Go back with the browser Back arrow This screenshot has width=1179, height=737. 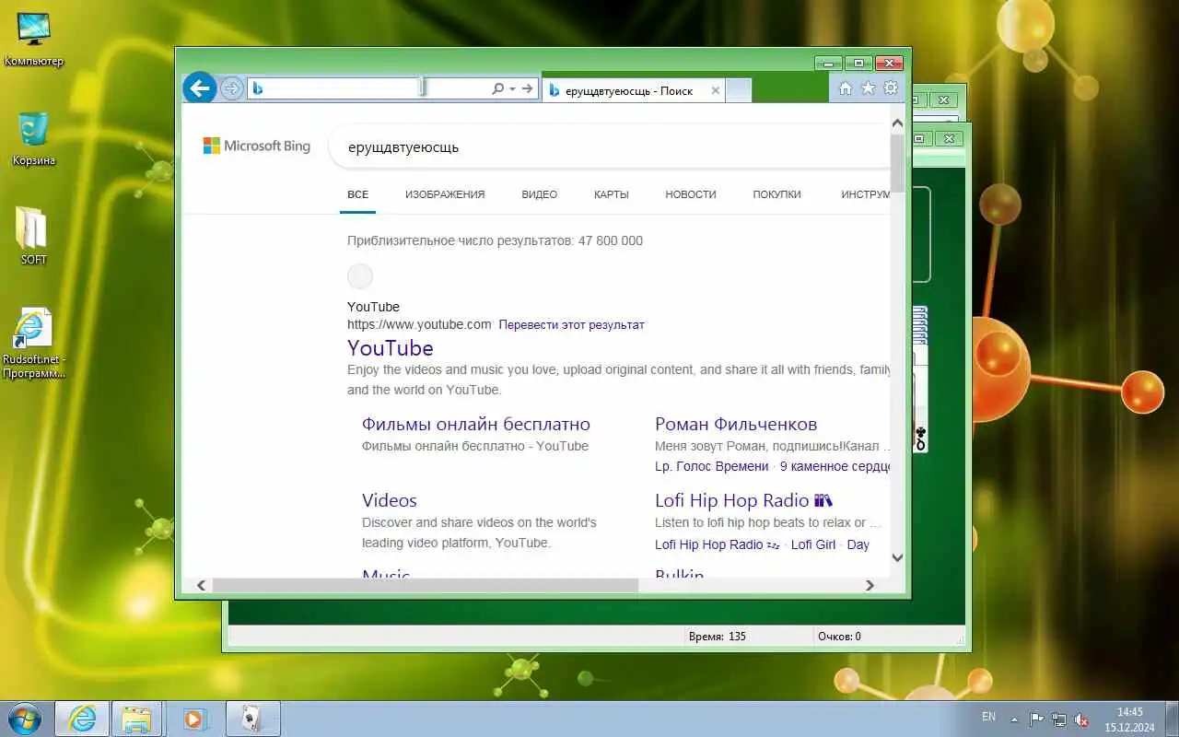(x=199, y=88)
